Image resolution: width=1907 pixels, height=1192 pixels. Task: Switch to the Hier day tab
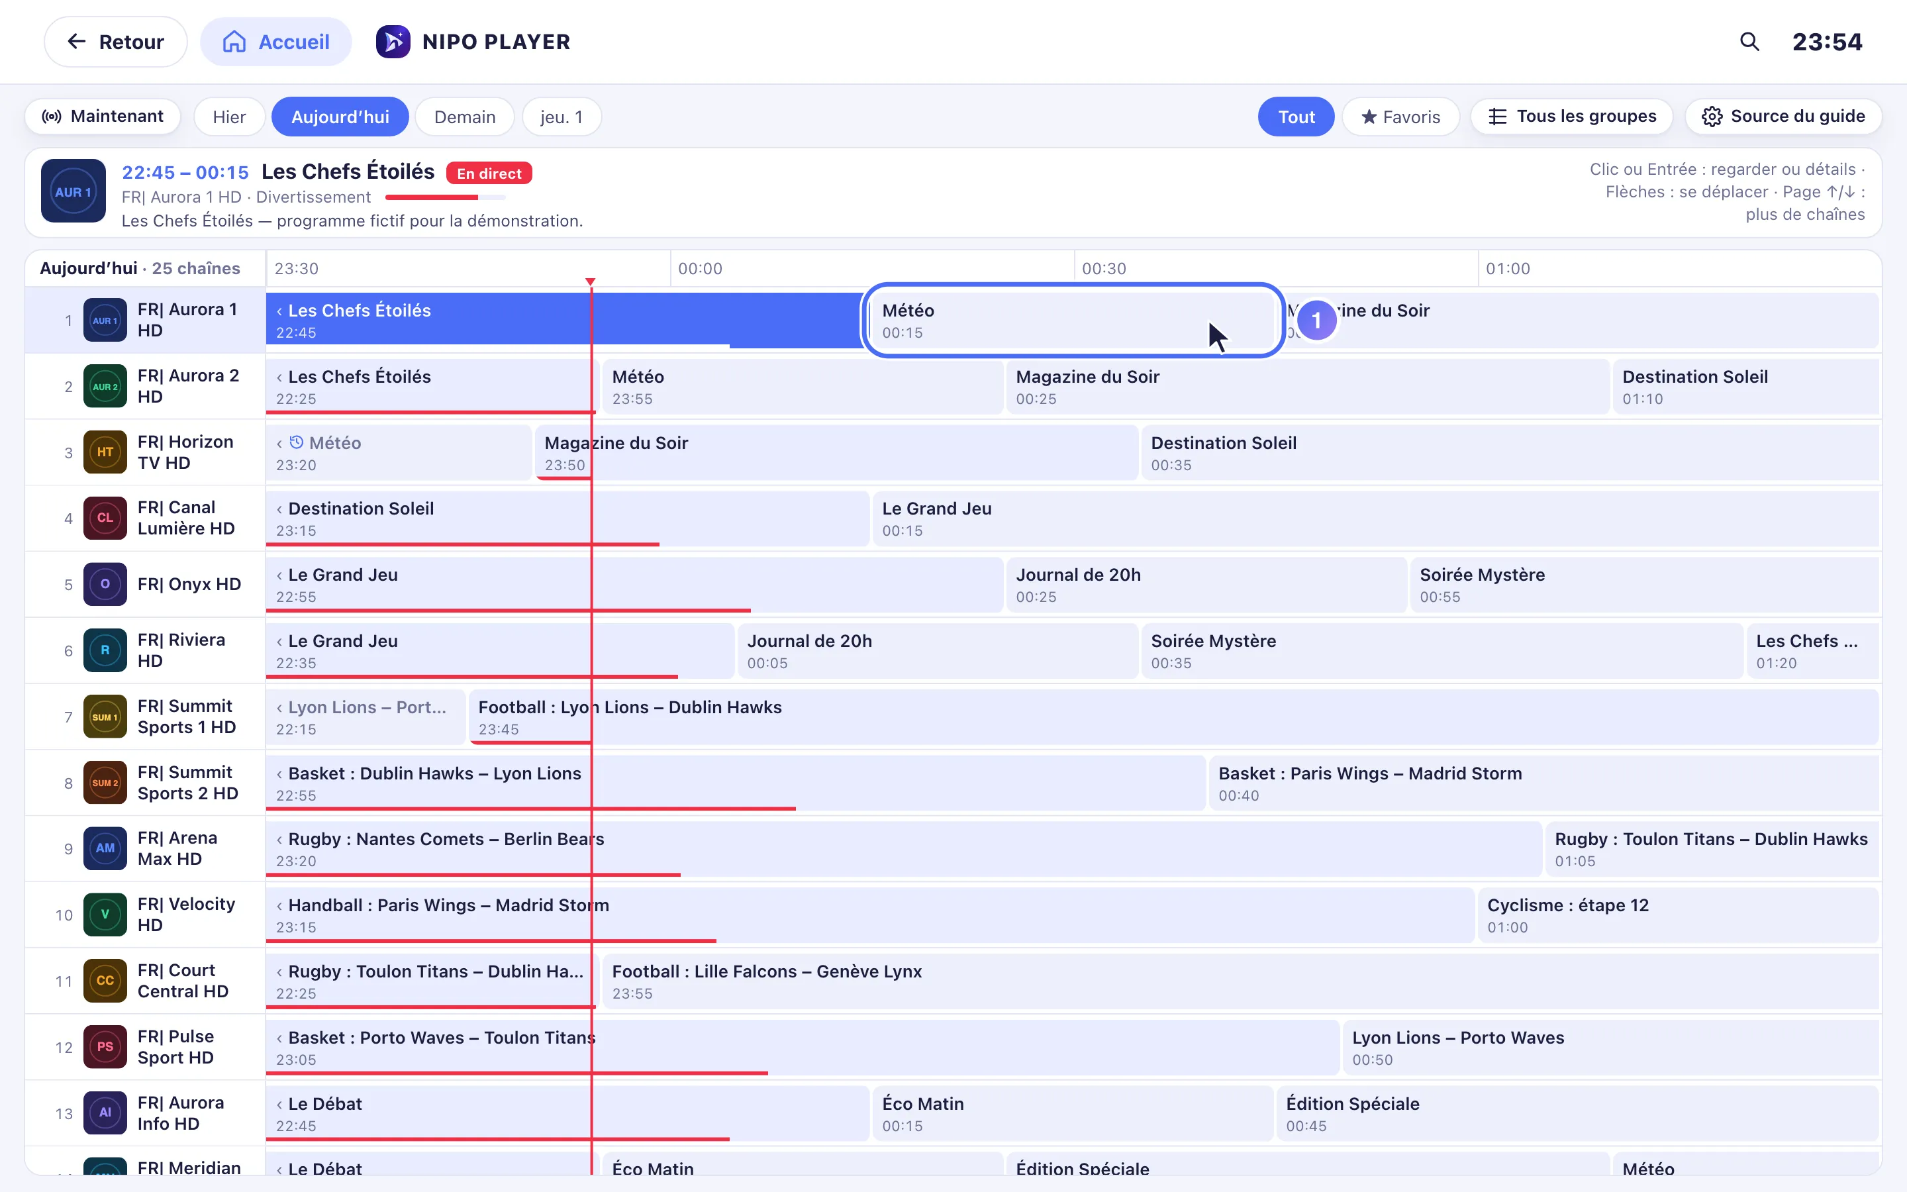pyautogui.click(x=228, y=117)
